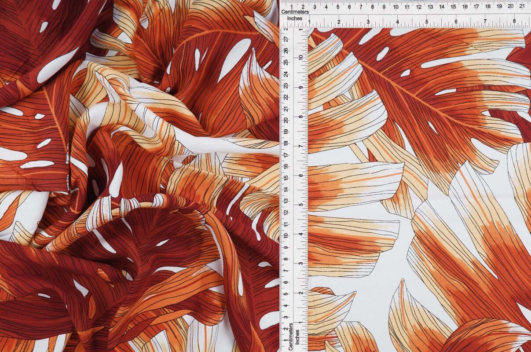Click the 8 inch mark on top ruler

[514, 21]
